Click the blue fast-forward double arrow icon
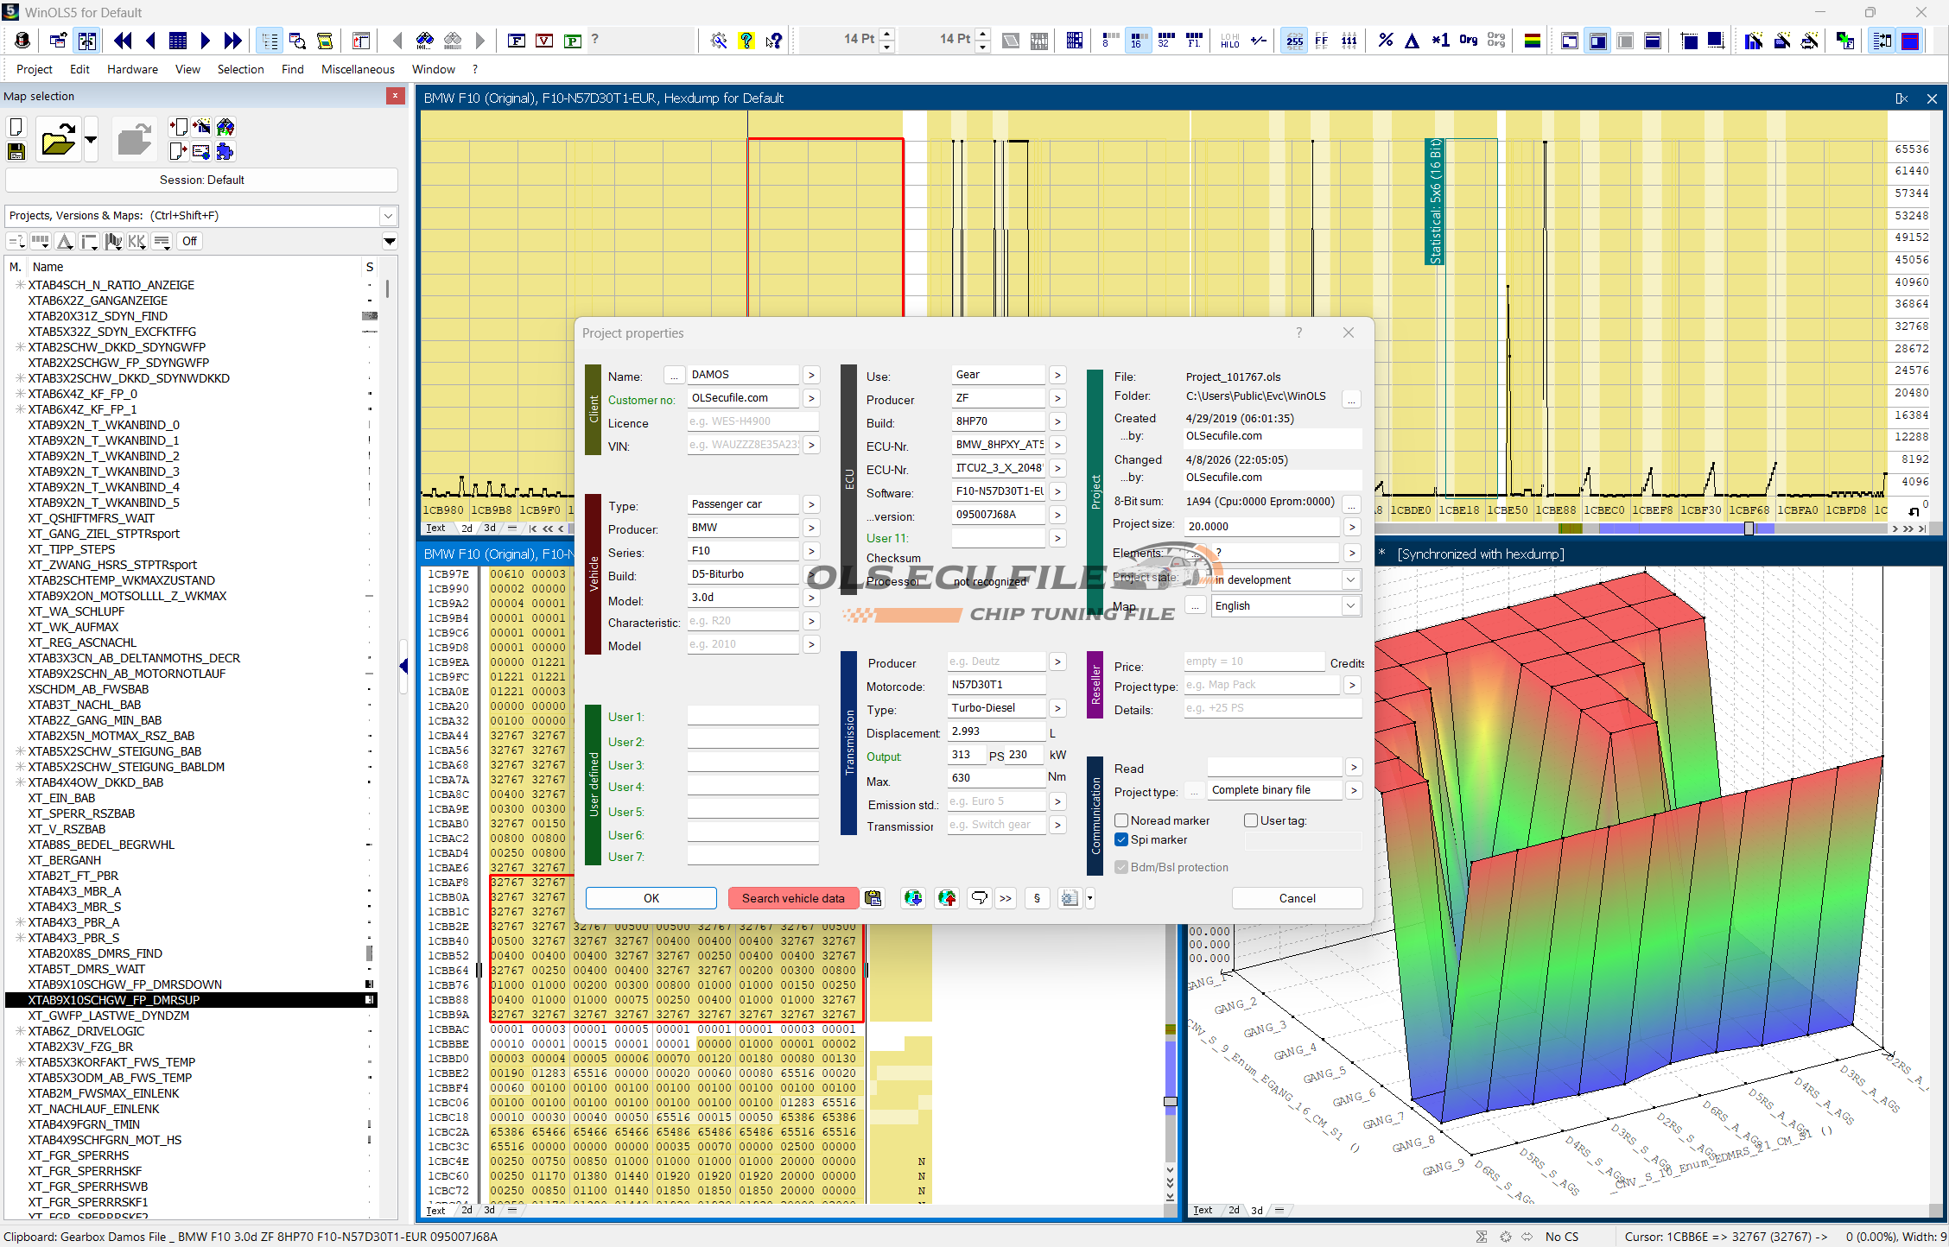 pos(232,41)
